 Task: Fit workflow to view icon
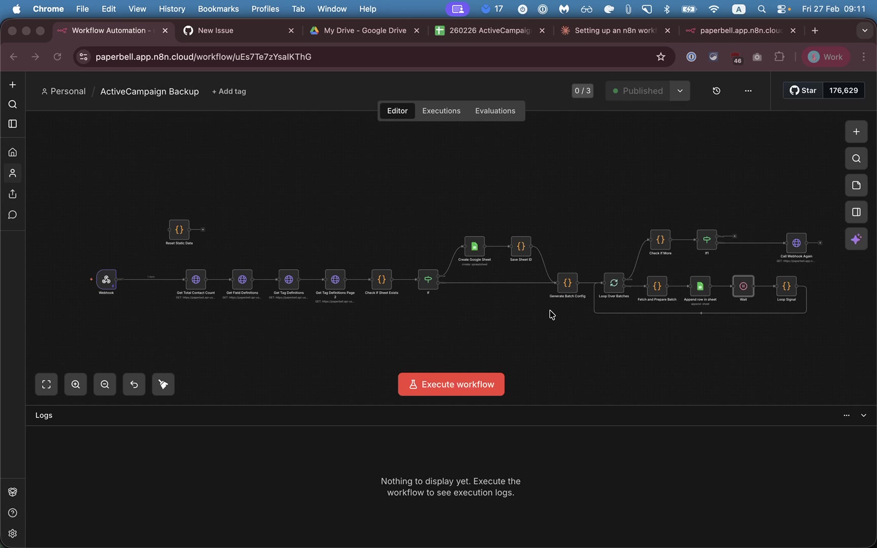point(46,385)
